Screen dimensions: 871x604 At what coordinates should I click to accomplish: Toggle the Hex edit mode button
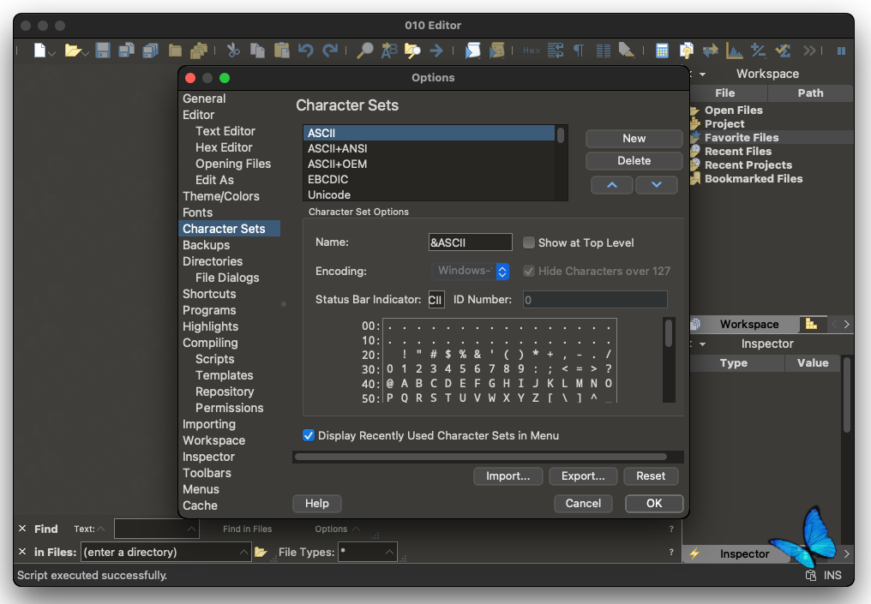click(x=532, y=51)
